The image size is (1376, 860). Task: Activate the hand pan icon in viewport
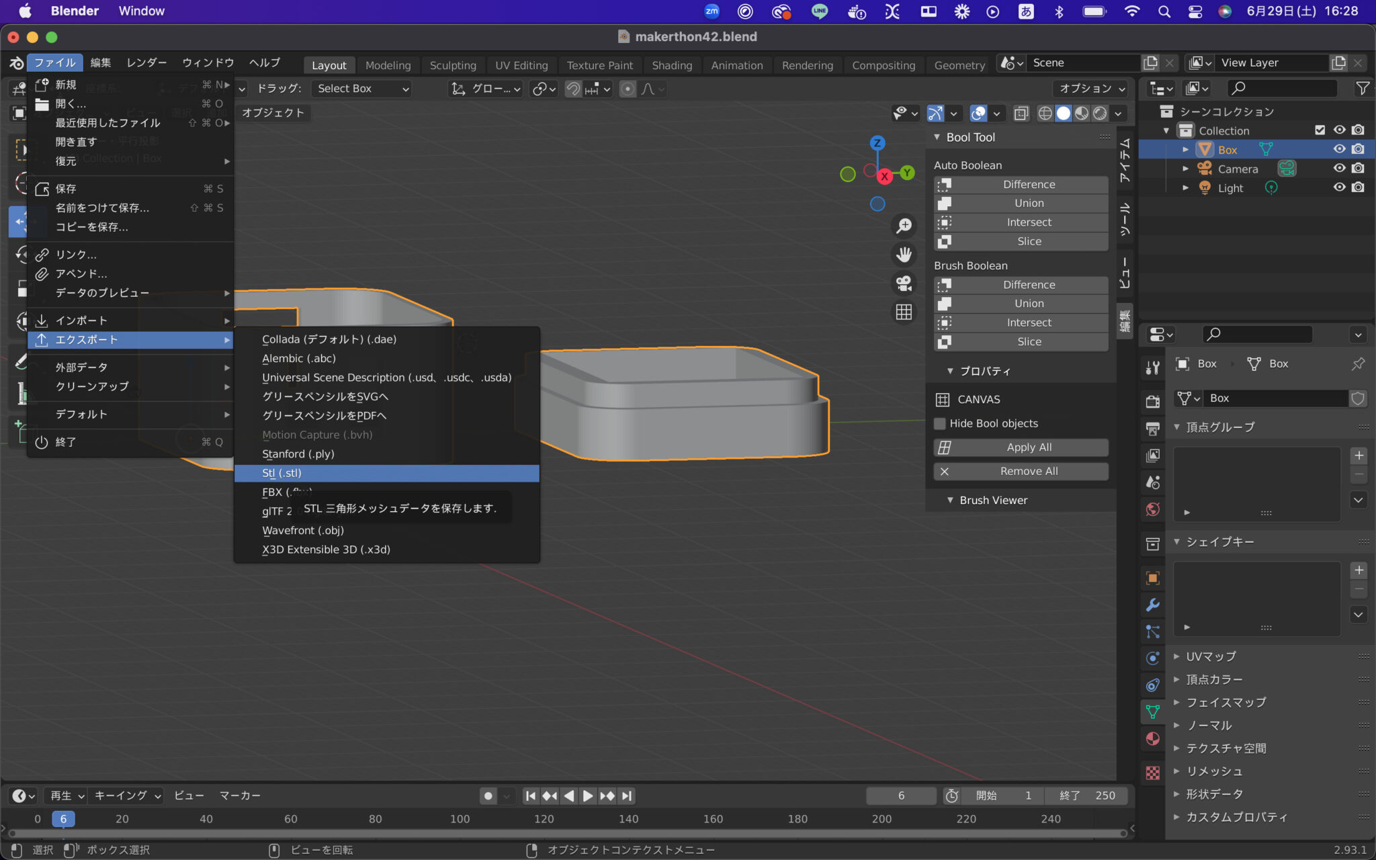904,255
